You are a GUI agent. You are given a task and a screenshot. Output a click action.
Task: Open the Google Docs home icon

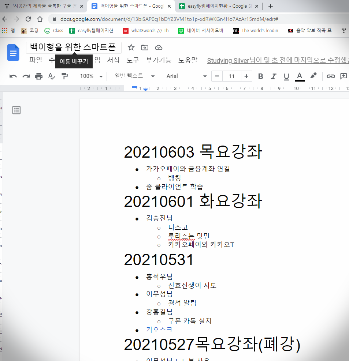(13, 53)
